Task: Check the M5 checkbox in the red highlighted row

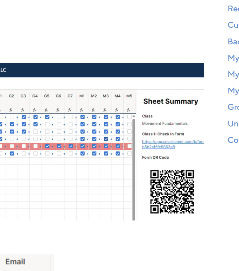Action: tap(129, 146)
